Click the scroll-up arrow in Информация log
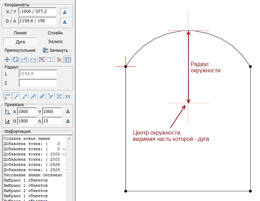This screenshot has width=260, height=201. [69, 138]
